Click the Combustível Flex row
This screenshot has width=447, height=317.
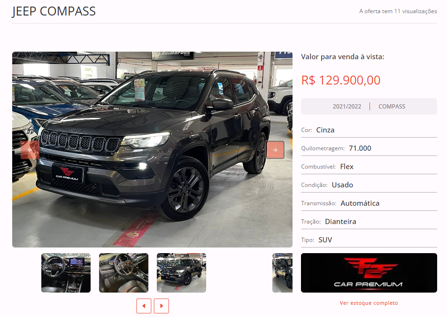pos(369,166)
